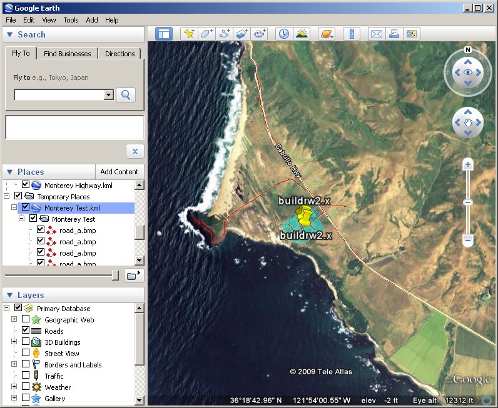
Task: Collapse the Layers panel triangle
Action: click(10, 295)
